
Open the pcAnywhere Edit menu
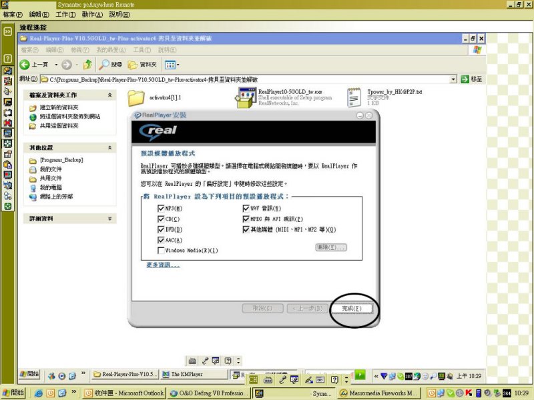39,15
